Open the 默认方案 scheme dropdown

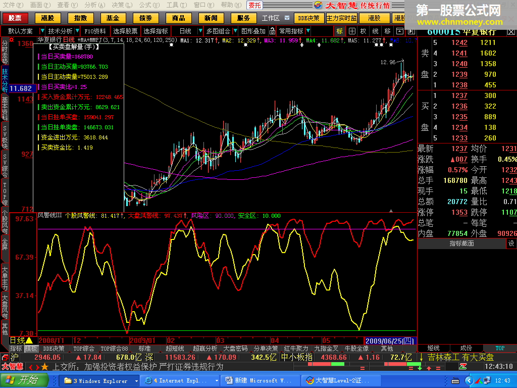click(x=42, y=31)
